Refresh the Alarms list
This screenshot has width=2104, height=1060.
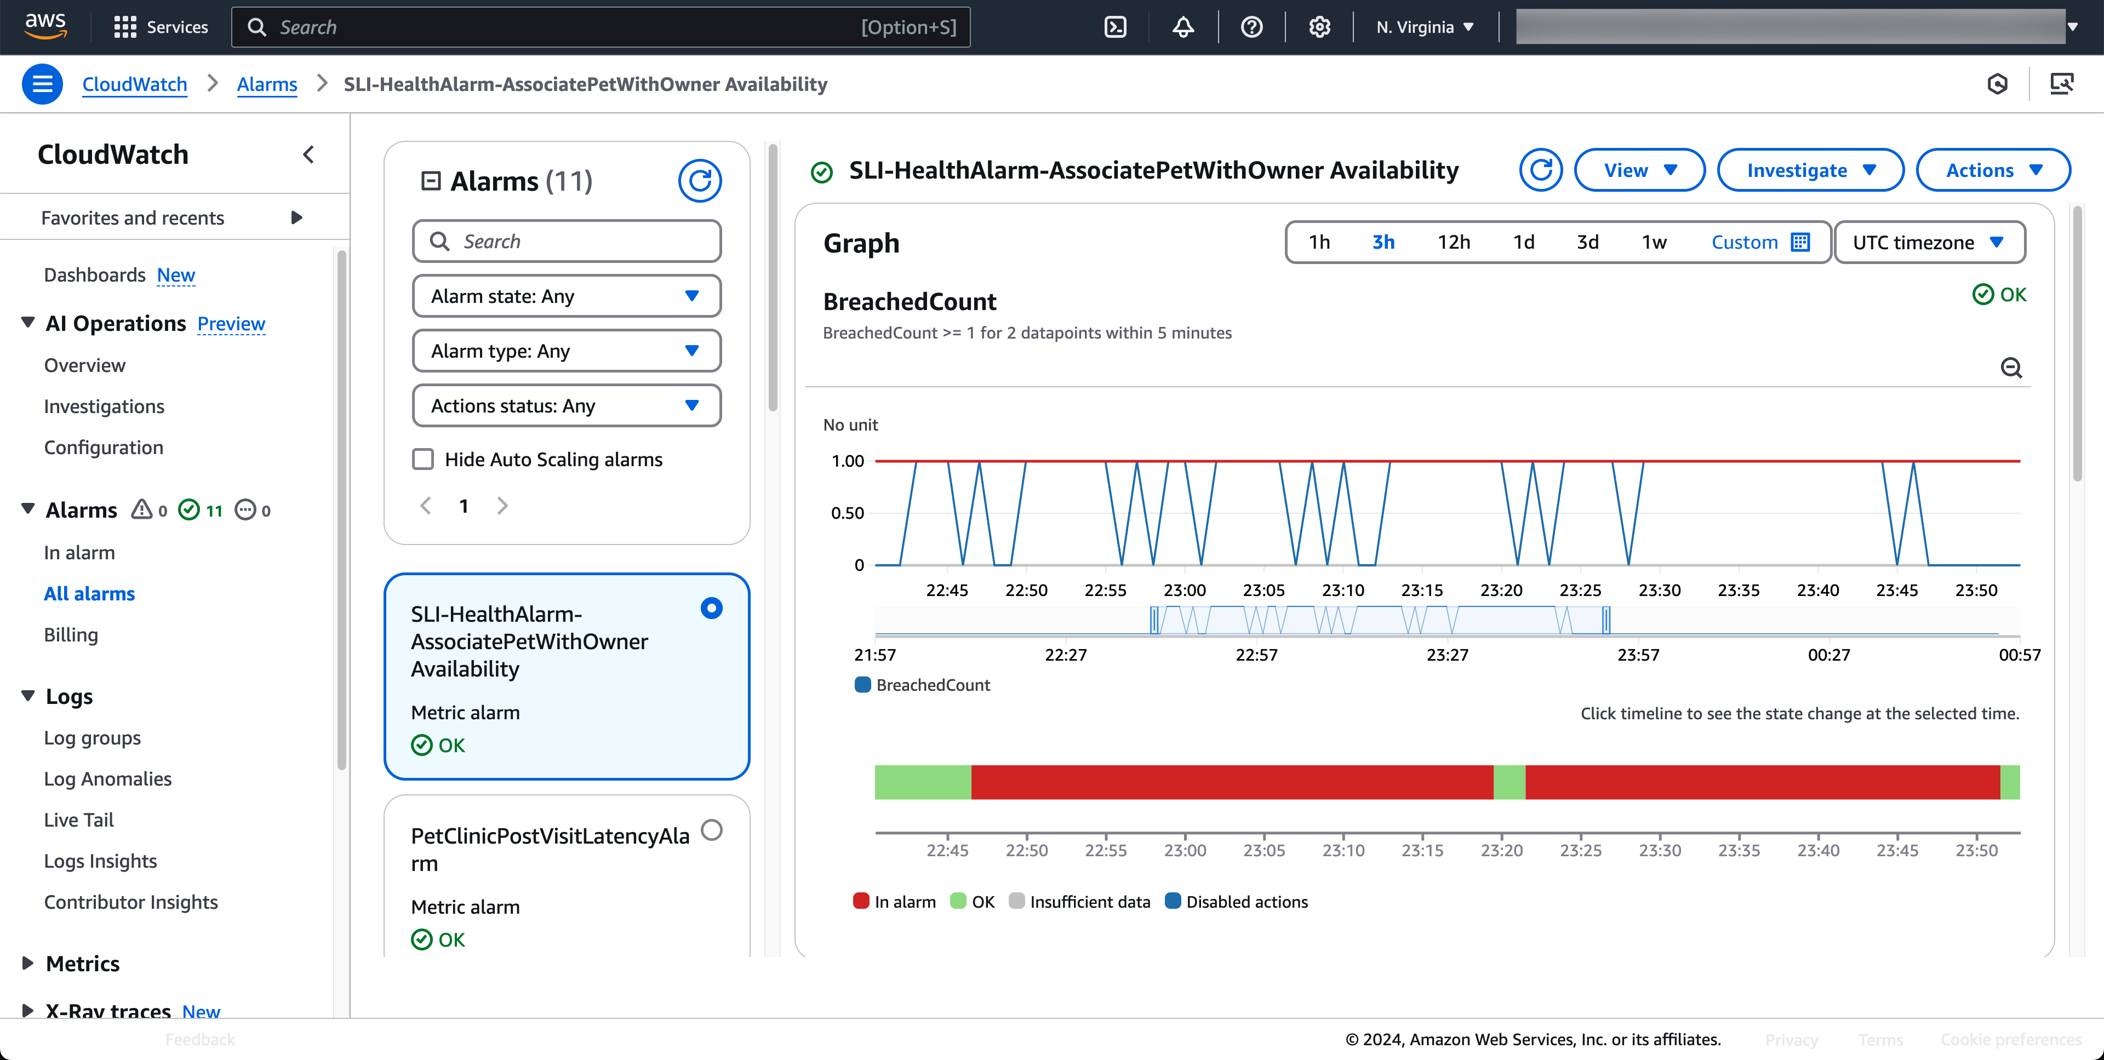699,180
